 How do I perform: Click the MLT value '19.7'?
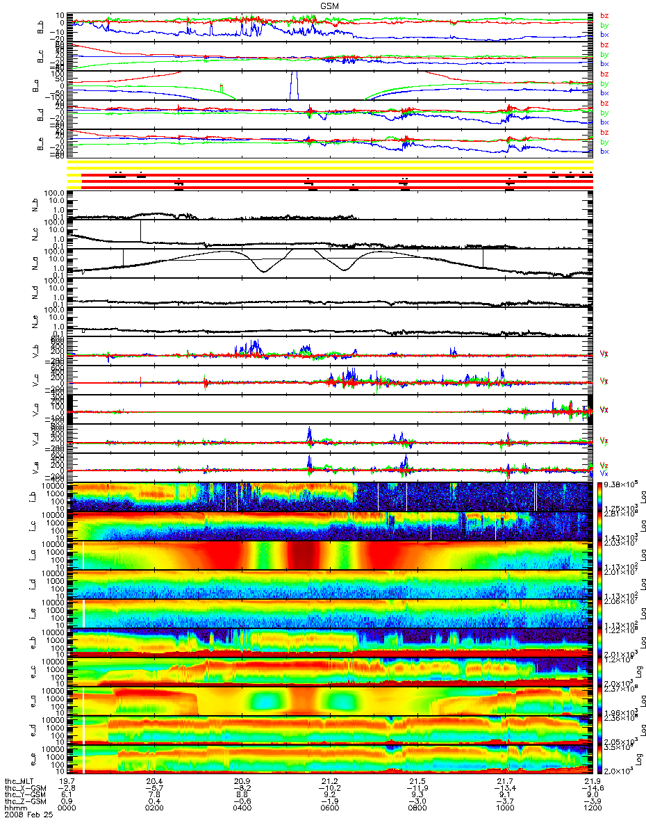pos(66,782)
